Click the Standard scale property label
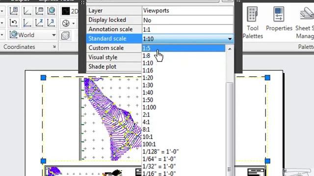 pos(114,39)
